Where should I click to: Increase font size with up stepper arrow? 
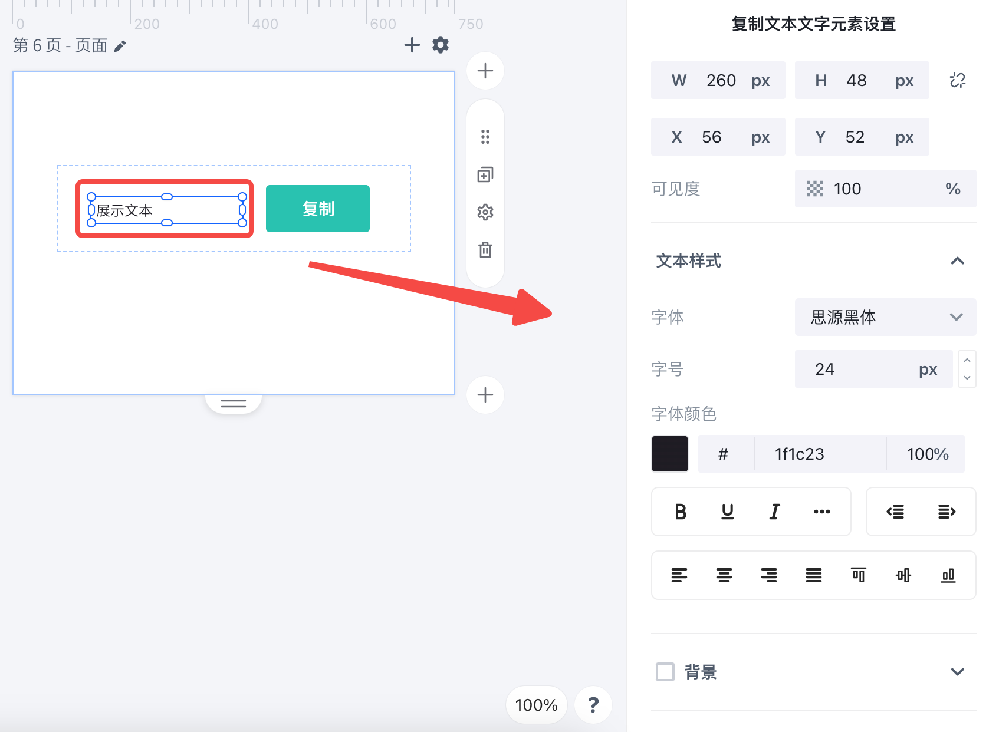coord(967,360)
